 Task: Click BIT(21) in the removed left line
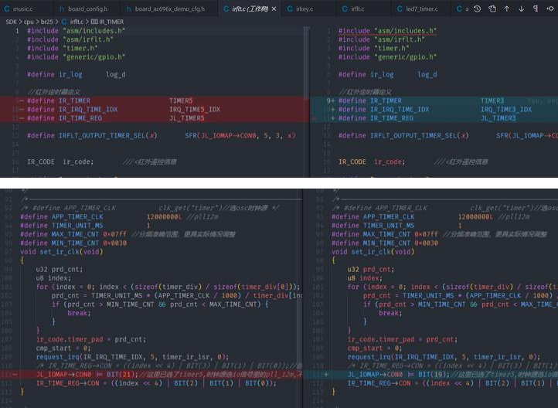click(121, 375)
